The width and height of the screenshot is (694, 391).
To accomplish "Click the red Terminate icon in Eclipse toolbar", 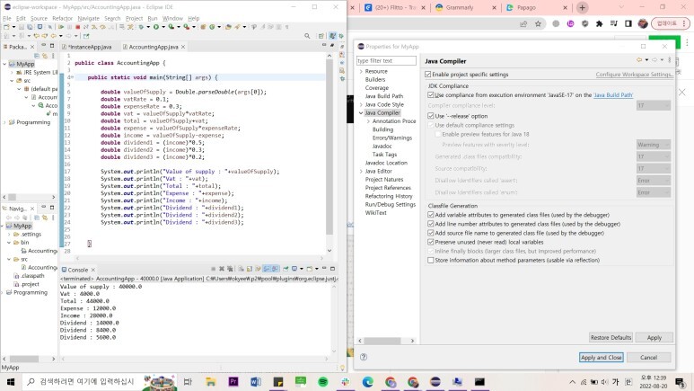I will (x=77, y=27).
